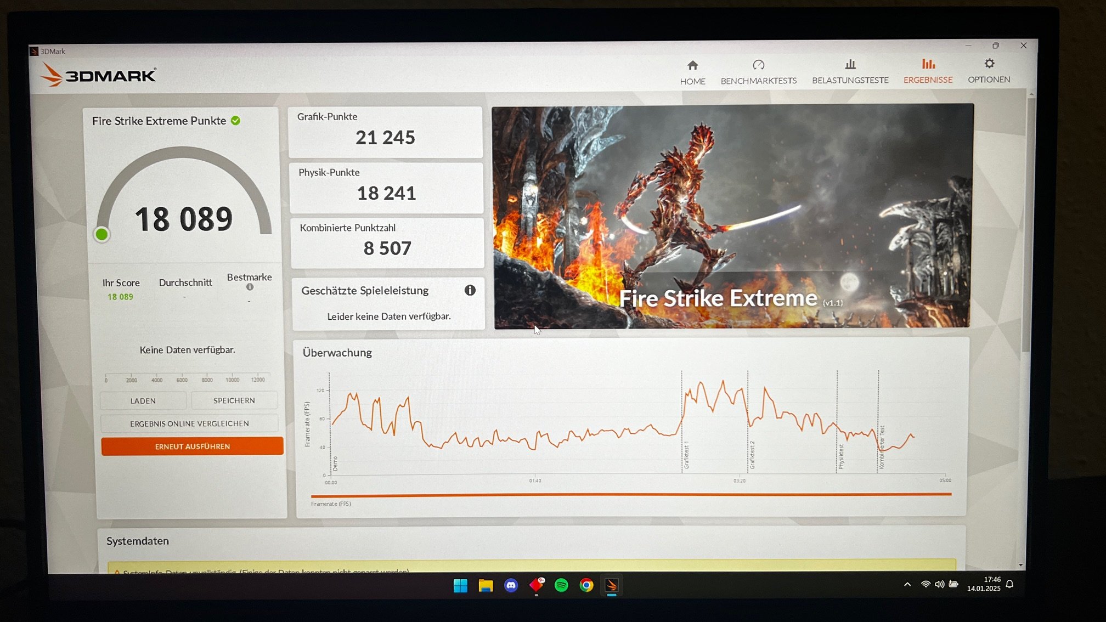Click the Belastungsteste chart icon

click(850, 65)
